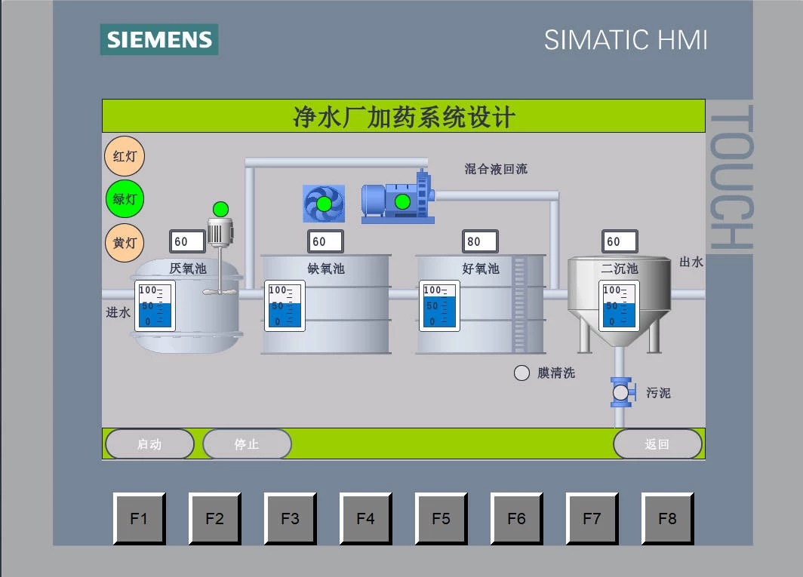This screenshot has width=803, height=577.
Task: Click the F1 function key
Action: (140, 519)
